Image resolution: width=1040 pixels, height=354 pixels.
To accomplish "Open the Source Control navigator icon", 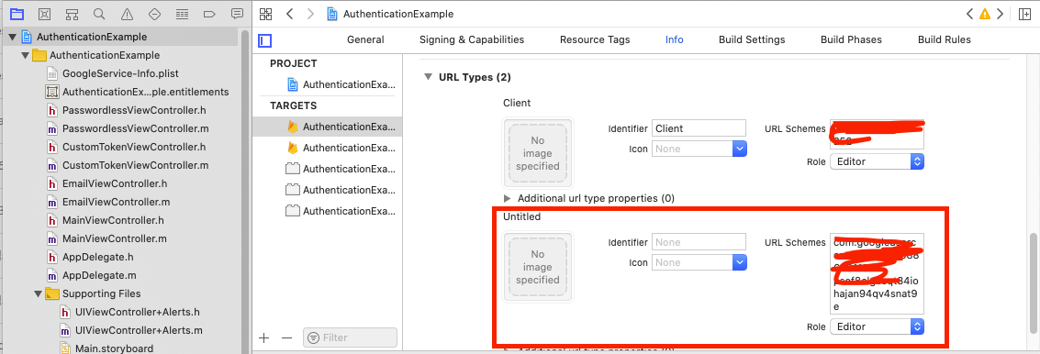I will pyautogui.click(x=44, y=13).
